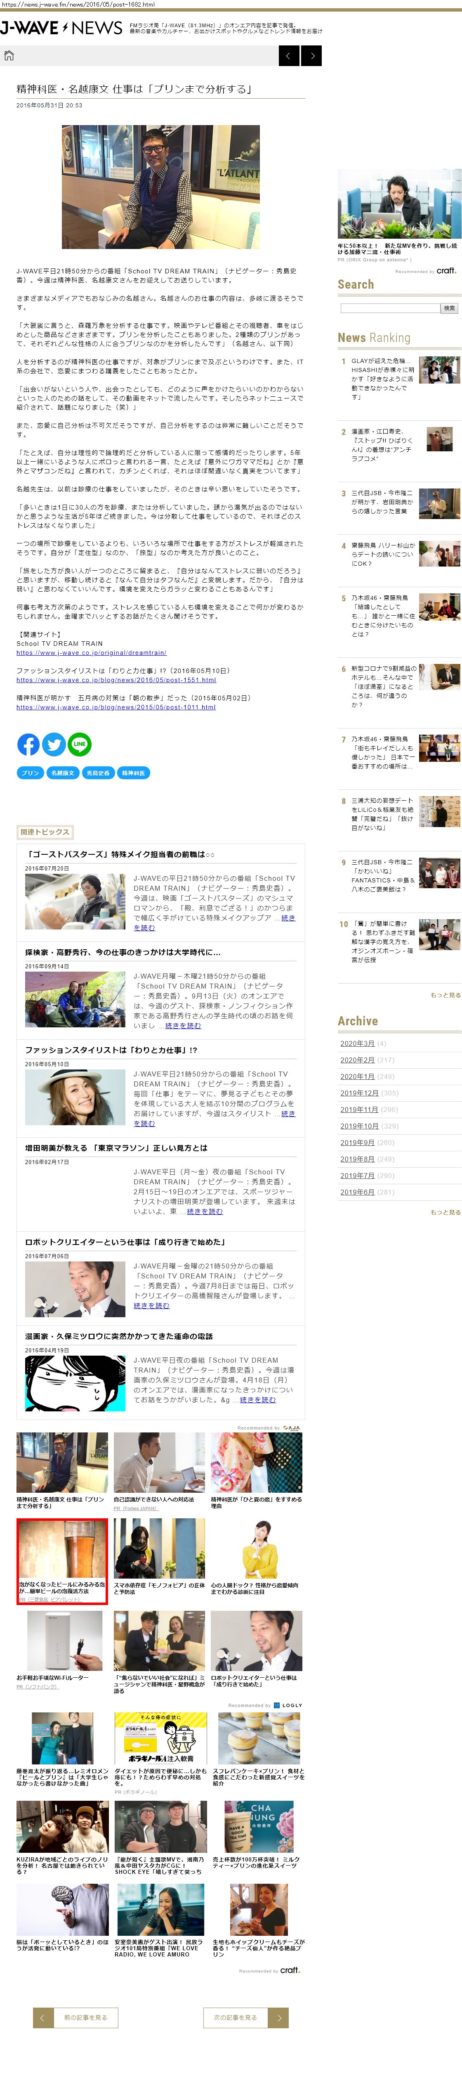Open the ゴーストバスターズ related article thumbnail
The height and width of the screenshot is (2096, 462).
tap(75, 901)
